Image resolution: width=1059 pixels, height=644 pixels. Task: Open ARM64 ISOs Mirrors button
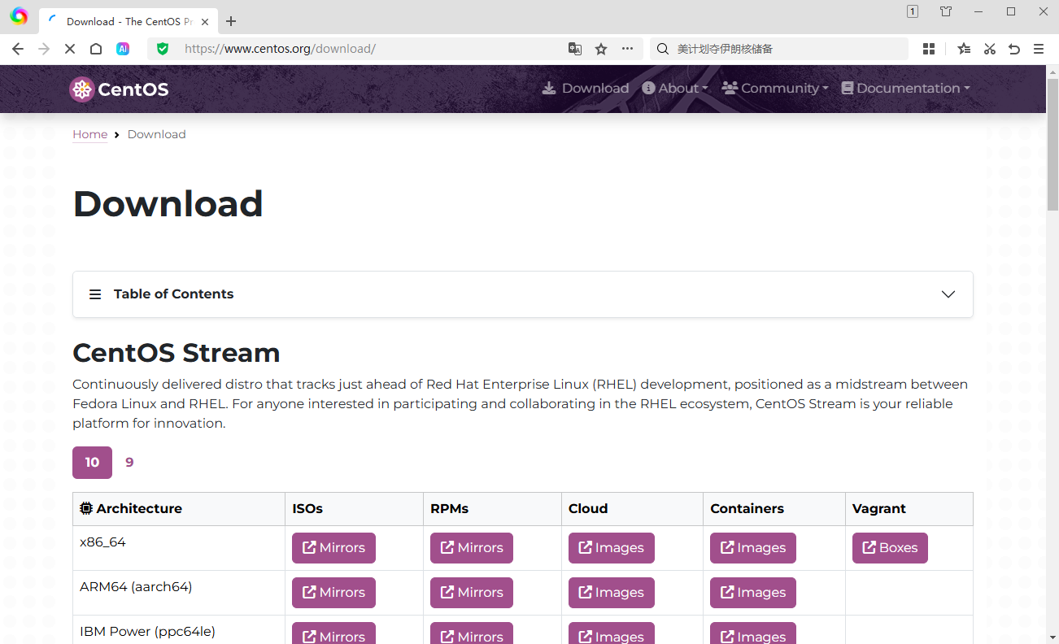333,593
